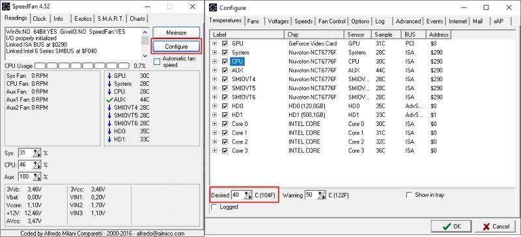
Task: Click the blue arrow beside System reading
Action: (109, 84)
